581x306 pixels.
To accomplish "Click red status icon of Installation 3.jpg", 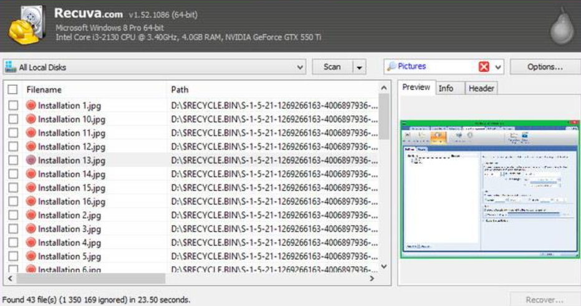I will point(31,229).
